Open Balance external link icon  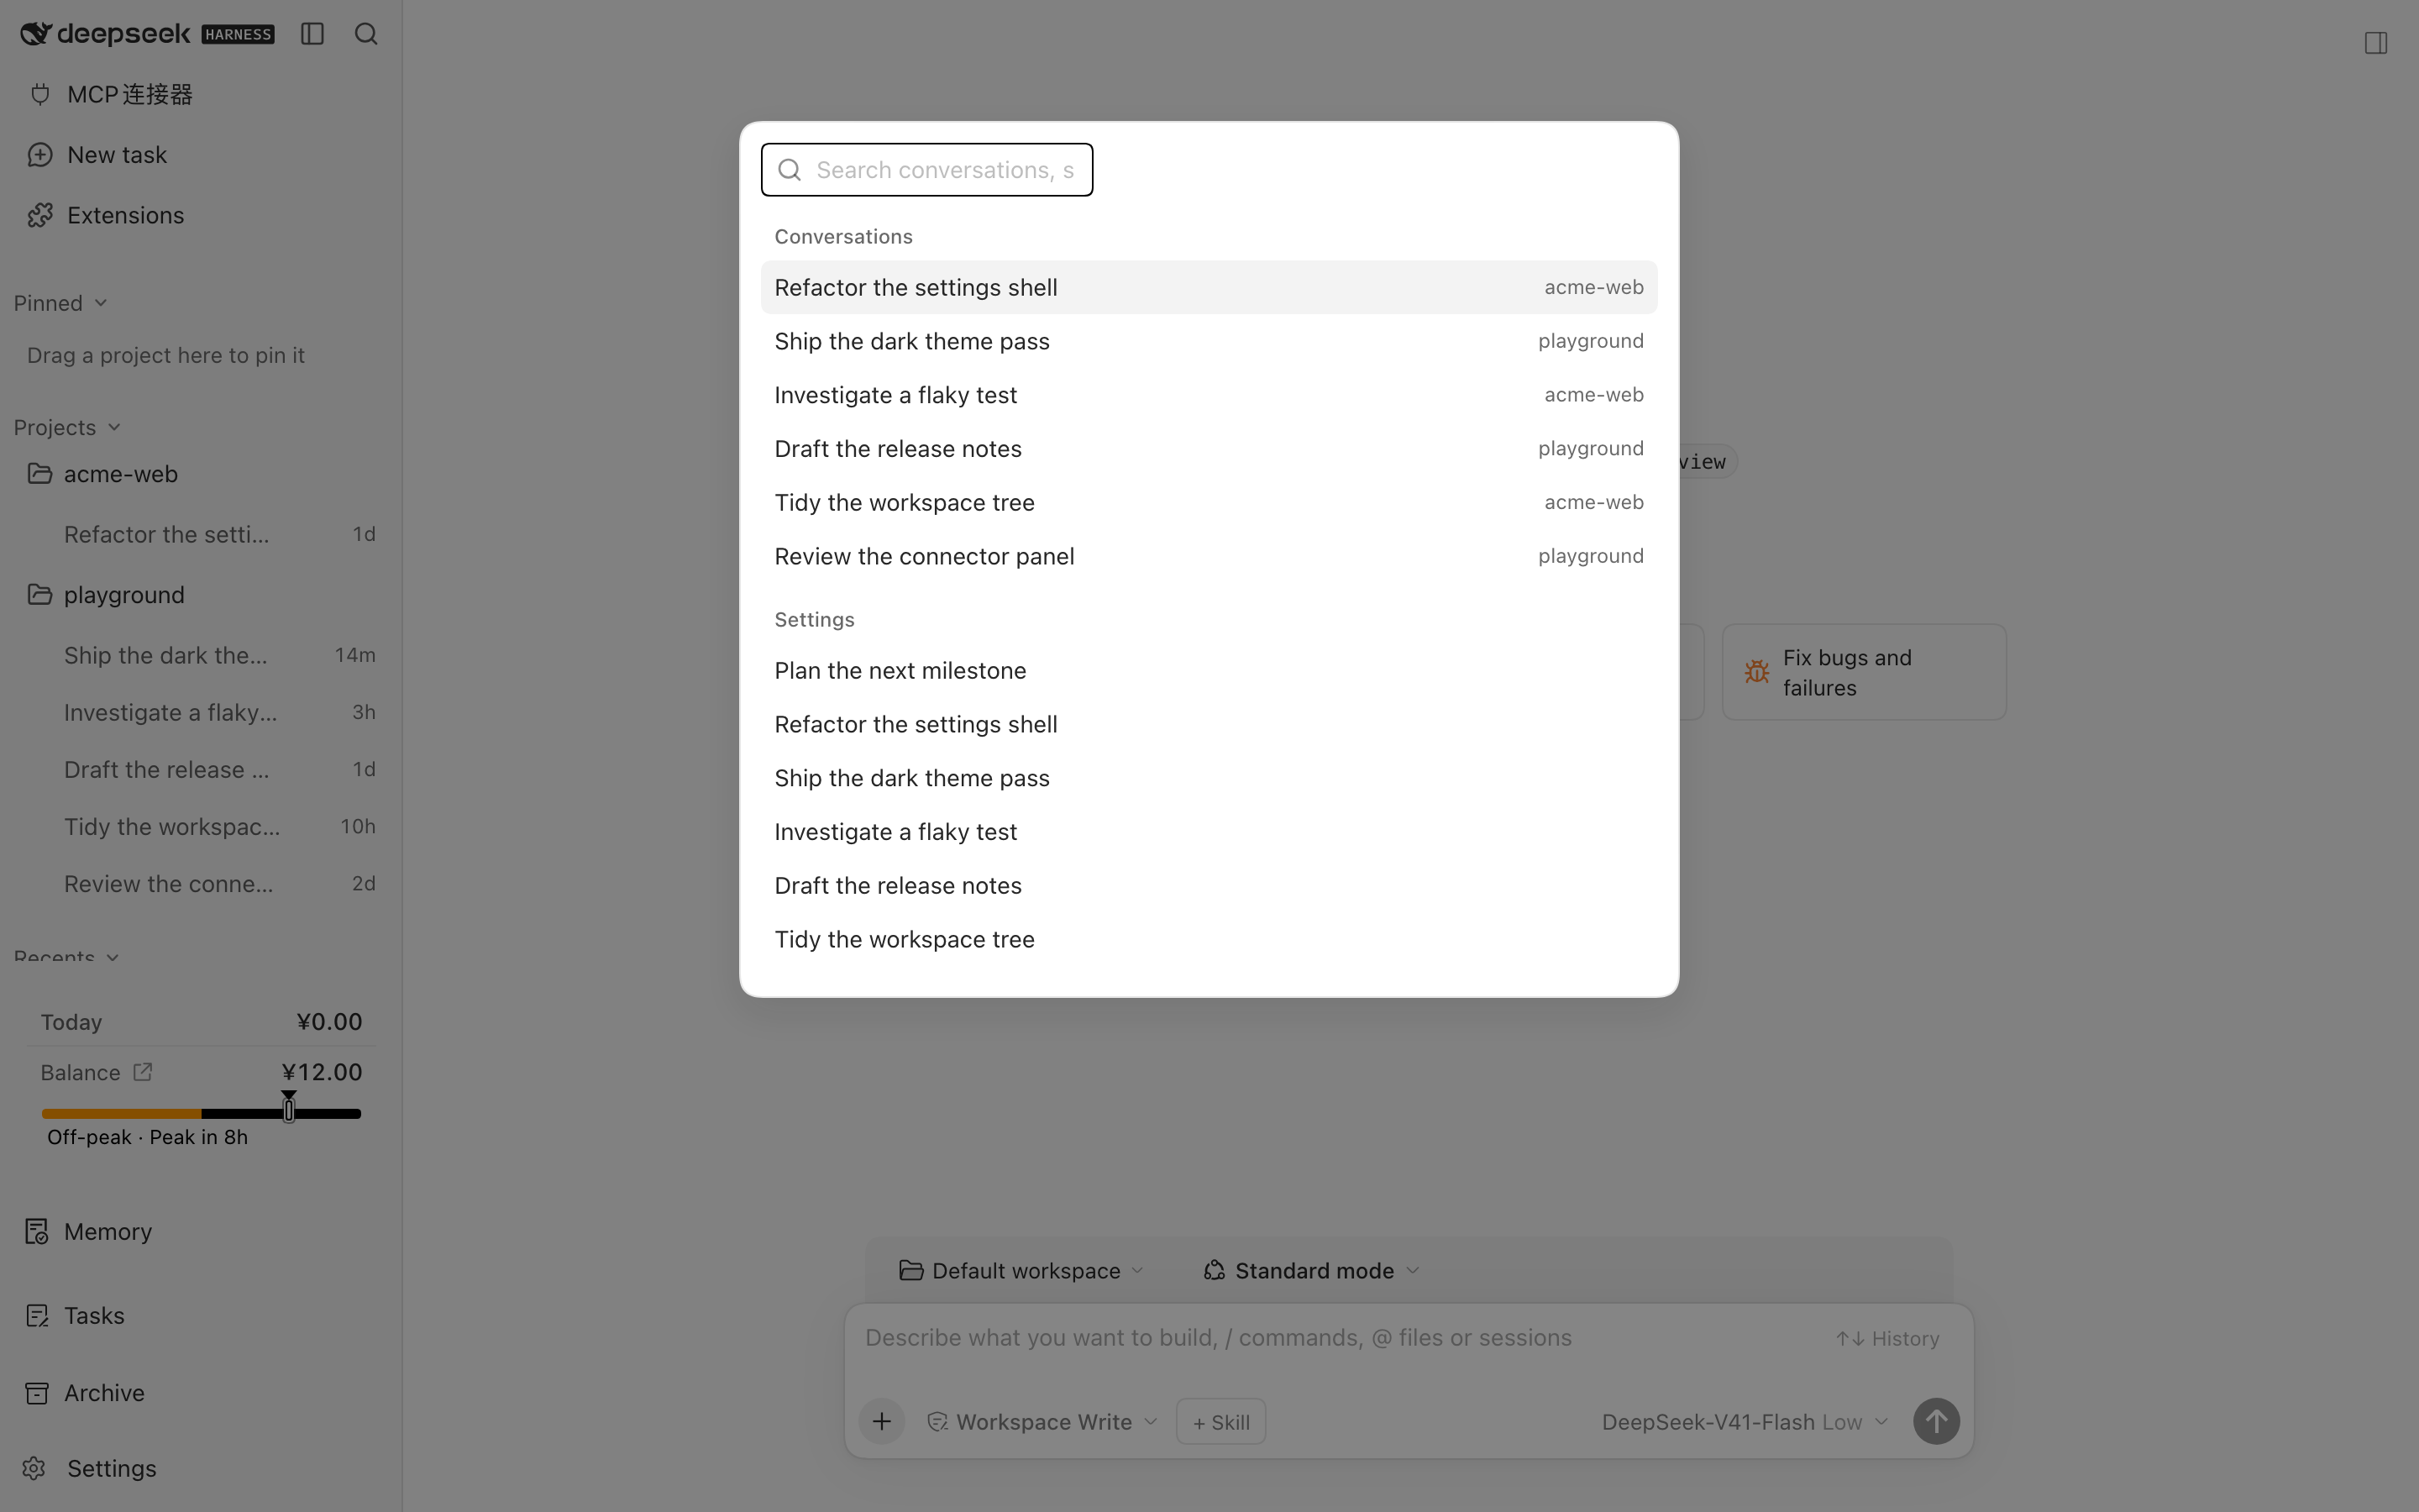[x=143, y=1072]
